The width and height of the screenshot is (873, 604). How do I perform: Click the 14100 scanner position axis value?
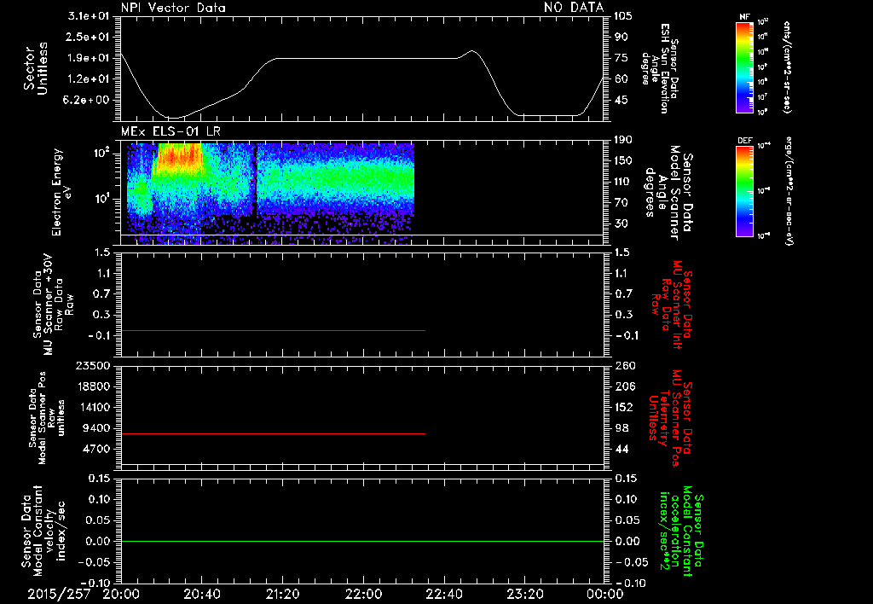point(94,407)
